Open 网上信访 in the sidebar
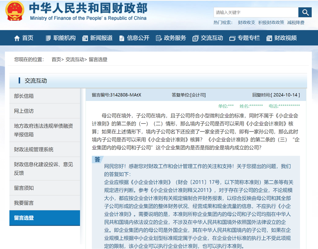The height and width of the screenshot is (249, 318). (45, 111)
